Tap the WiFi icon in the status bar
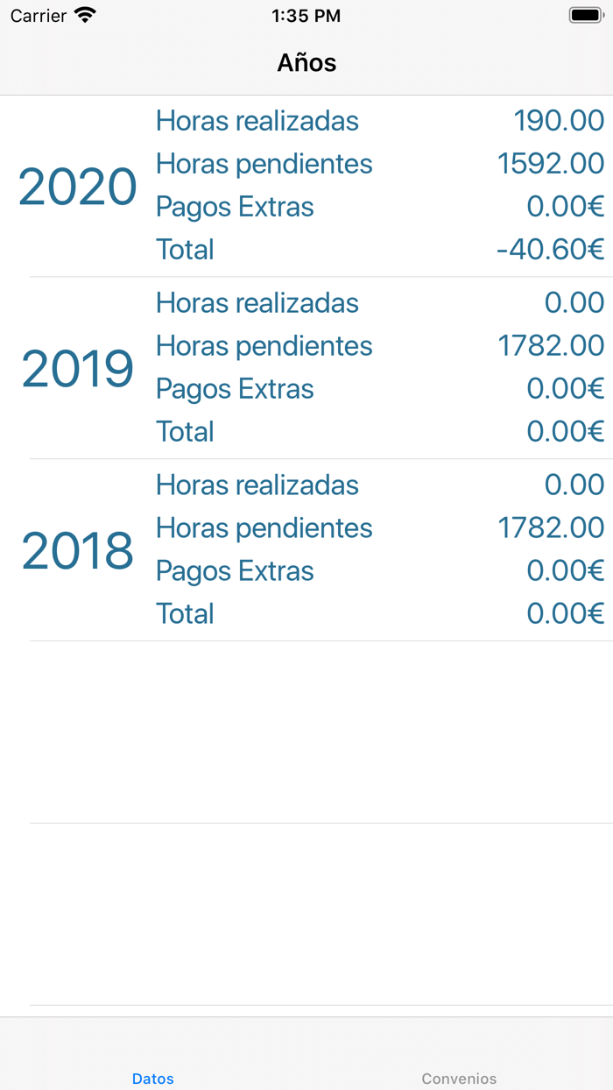Image resolution: width=613 pixels, height=1090 pixels. click(83, 15)
